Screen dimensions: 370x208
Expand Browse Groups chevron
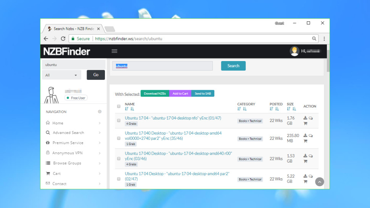100,163
